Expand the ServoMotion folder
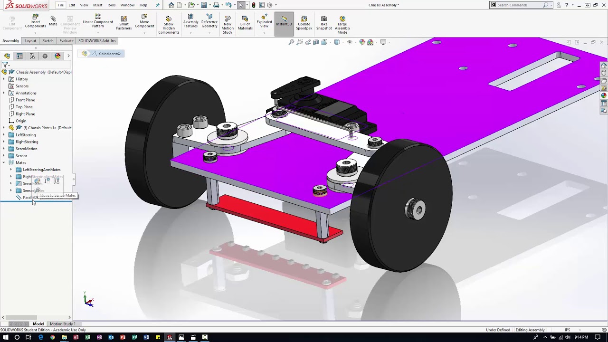The width and height of the screenshot is (608, 342). click(x=4, y=149)
